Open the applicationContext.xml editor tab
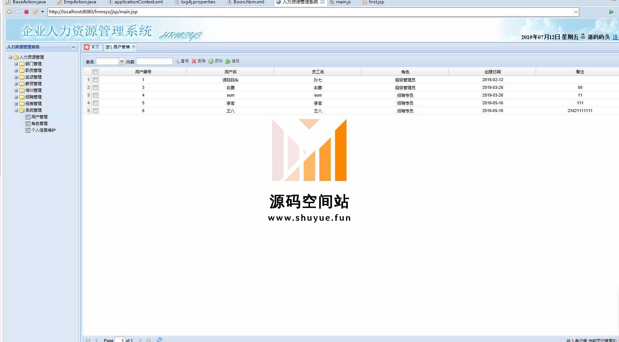 pos(135,2)
